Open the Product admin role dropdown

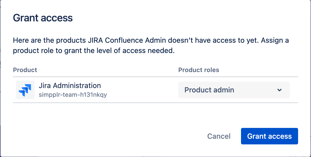(x=234, y=90)
